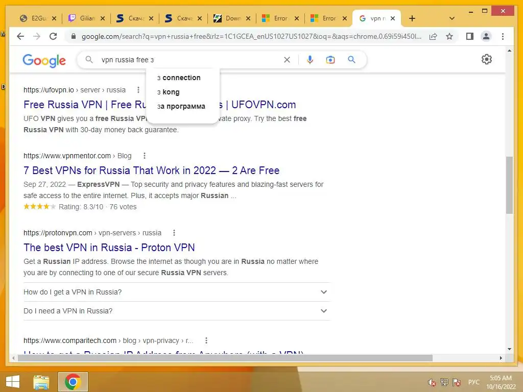This screenshot has width=523, height=392.
Task: Bookmark this tab with the star
Action: (x=449, y=36)
